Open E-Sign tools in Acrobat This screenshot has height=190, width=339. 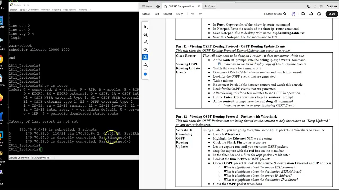[180, 14]
